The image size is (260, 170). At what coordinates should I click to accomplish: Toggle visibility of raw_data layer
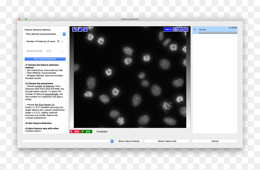[x=195, y=29]
